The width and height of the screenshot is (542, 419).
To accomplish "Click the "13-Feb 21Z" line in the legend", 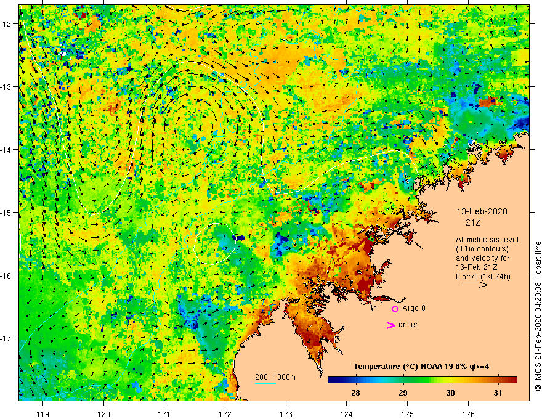I will coord(475,267).
